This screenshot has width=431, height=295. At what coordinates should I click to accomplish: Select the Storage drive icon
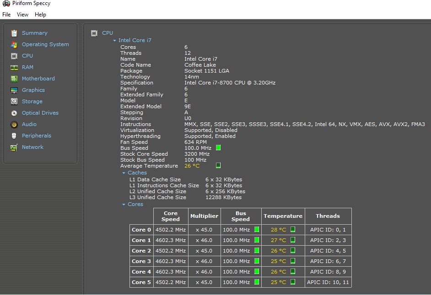click(14, 101)
